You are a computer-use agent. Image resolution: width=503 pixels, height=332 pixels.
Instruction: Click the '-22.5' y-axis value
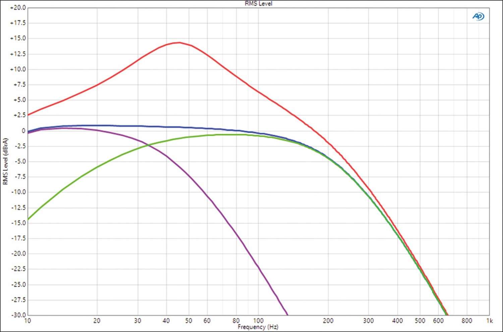(18, 269)
